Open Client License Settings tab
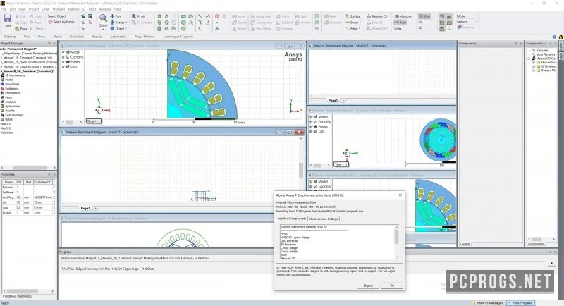Viewport: 564px width, 306px height. pos(324,219)
